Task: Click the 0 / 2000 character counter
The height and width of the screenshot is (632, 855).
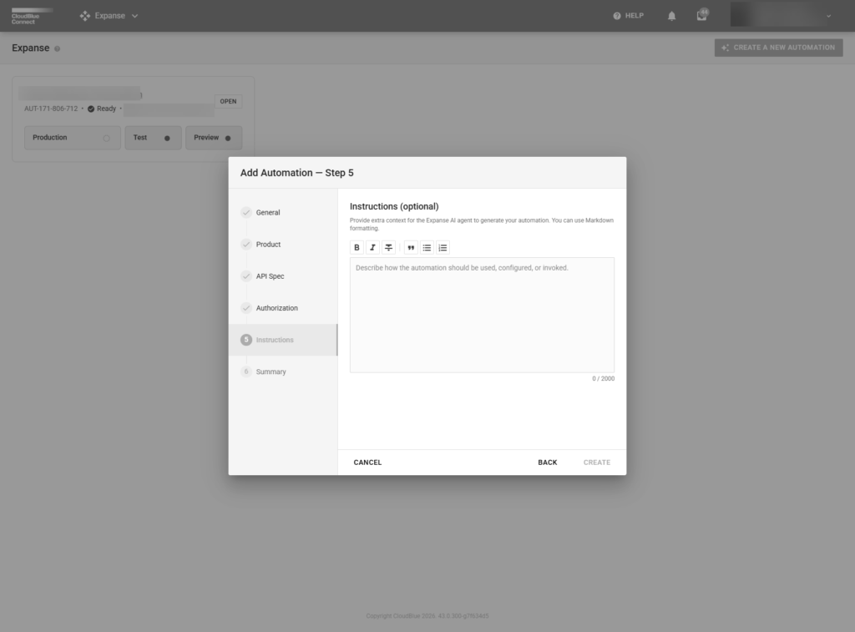Action: [603, 378]
